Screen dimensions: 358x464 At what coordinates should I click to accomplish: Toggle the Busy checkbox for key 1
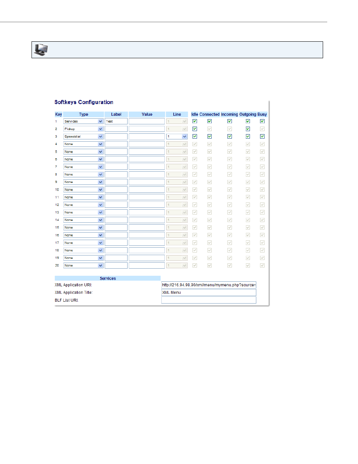pyautogui.click(x=262, y=121)
